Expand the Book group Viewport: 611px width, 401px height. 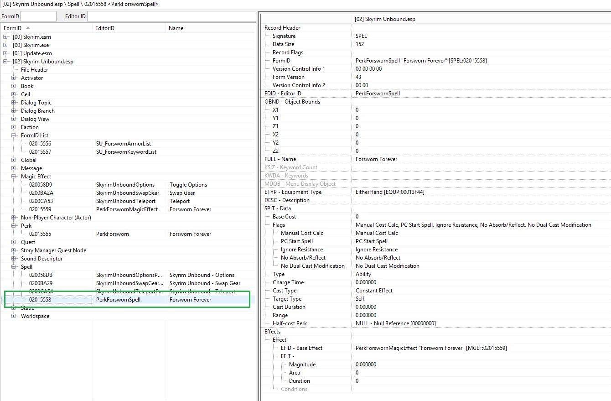click(14, 86)
